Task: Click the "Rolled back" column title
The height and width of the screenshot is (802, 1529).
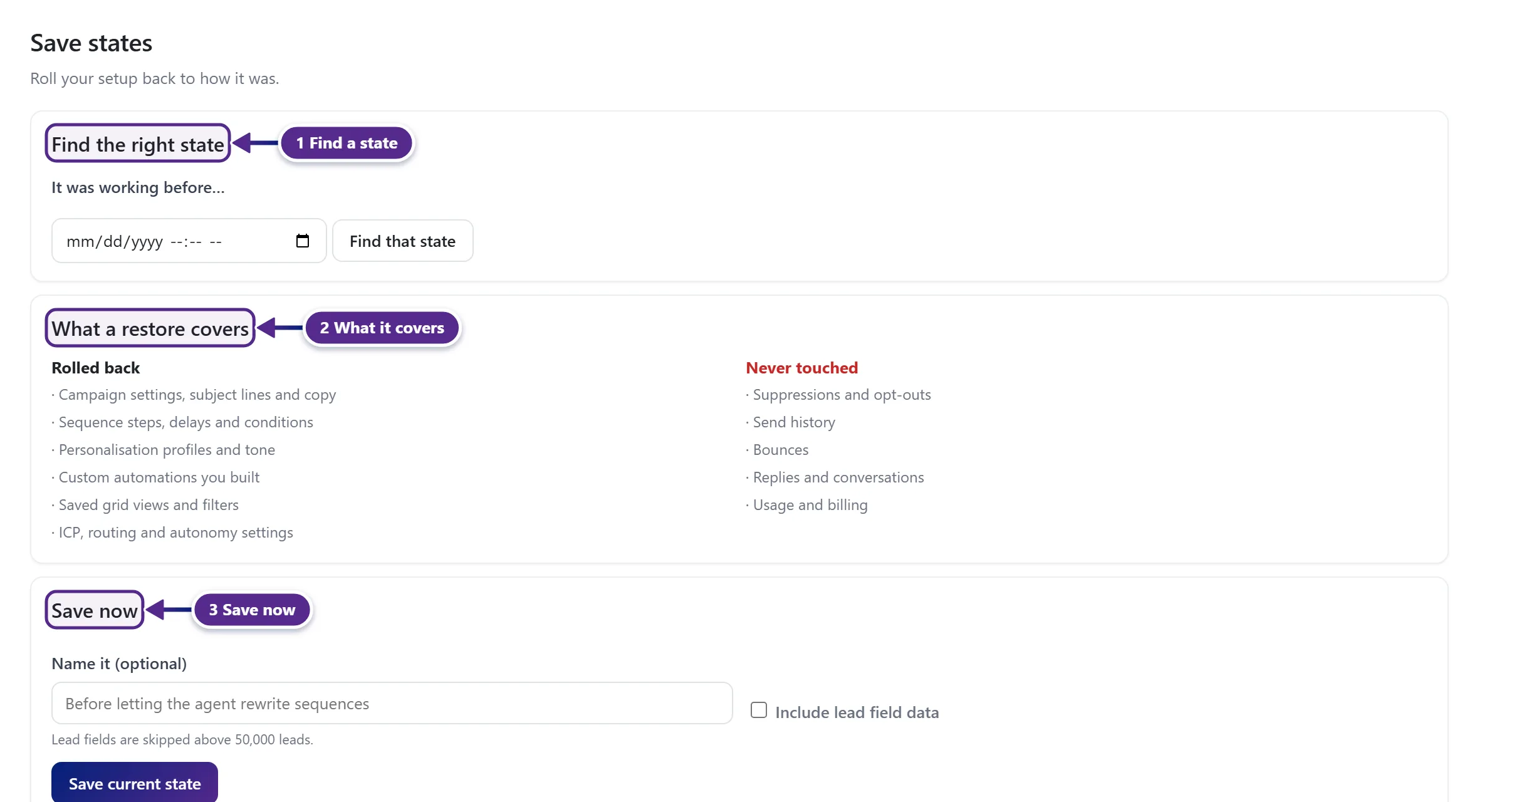Action: point(95,368)
